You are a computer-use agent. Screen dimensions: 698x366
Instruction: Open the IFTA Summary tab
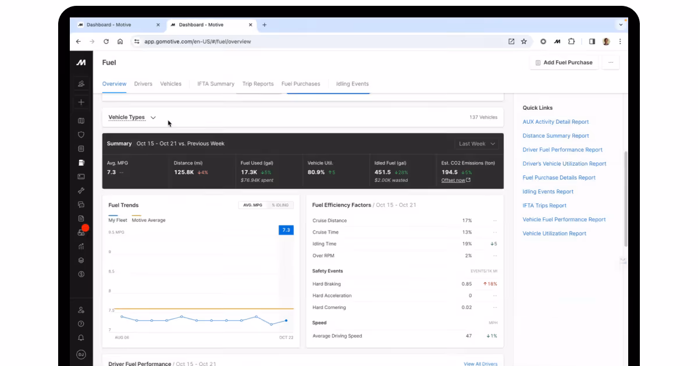pyautogui.click(x=216, y=84)
